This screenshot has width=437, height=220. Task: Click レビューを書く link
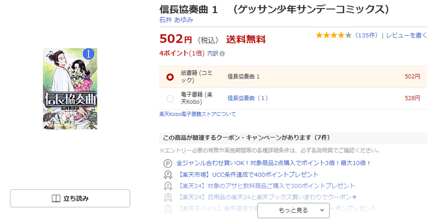pyautogui.click(x=407, y=35)
